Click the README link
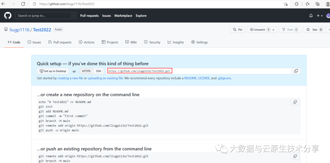330x163 pixels. coord(190,78)
